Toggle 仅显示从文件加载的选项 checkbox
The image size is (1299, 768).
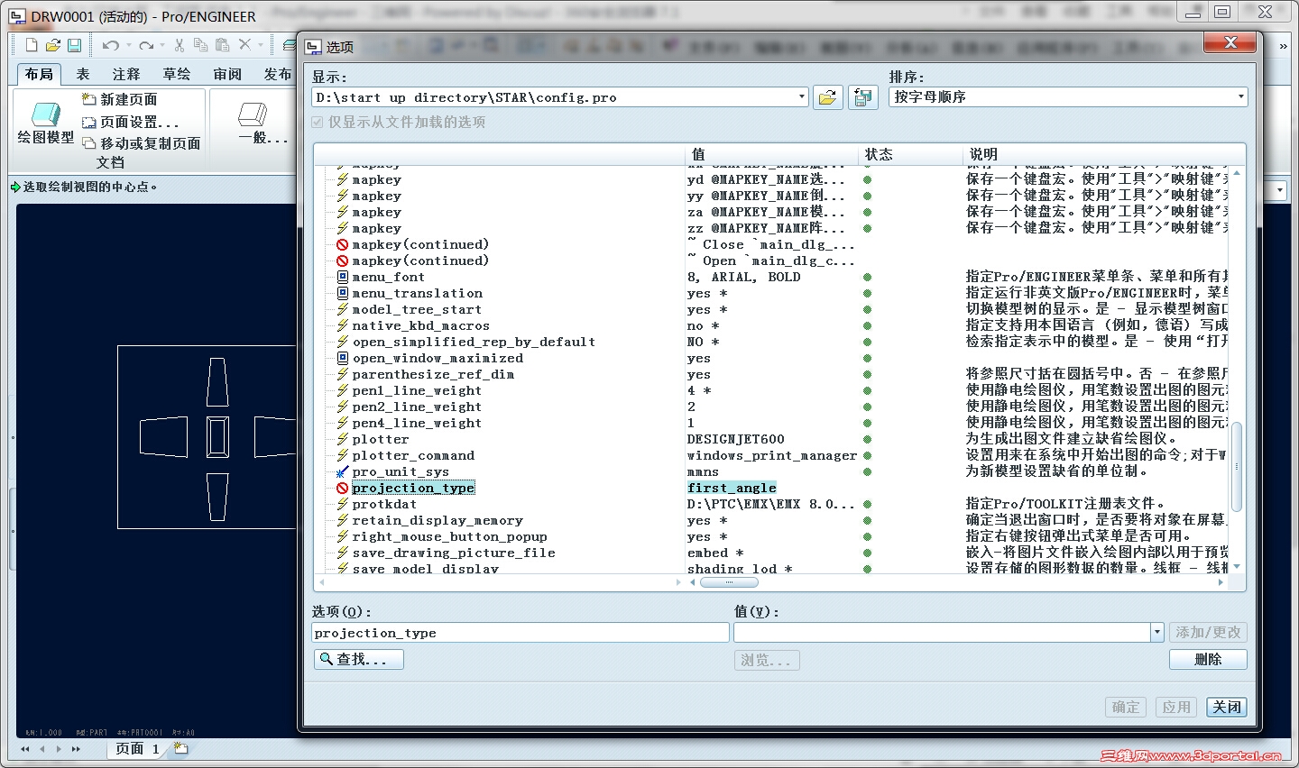click(318, 123)
